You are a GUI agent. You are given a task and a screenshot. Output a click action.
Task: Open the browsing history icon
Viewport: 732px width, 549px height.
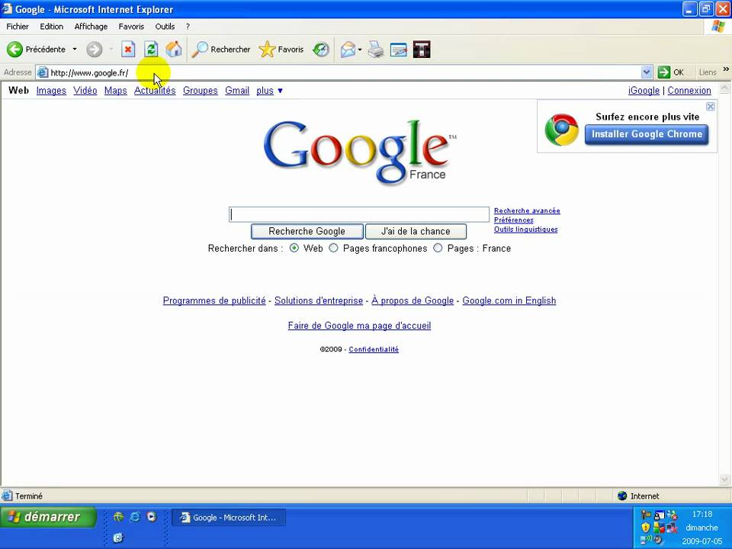tap(321, 49)
